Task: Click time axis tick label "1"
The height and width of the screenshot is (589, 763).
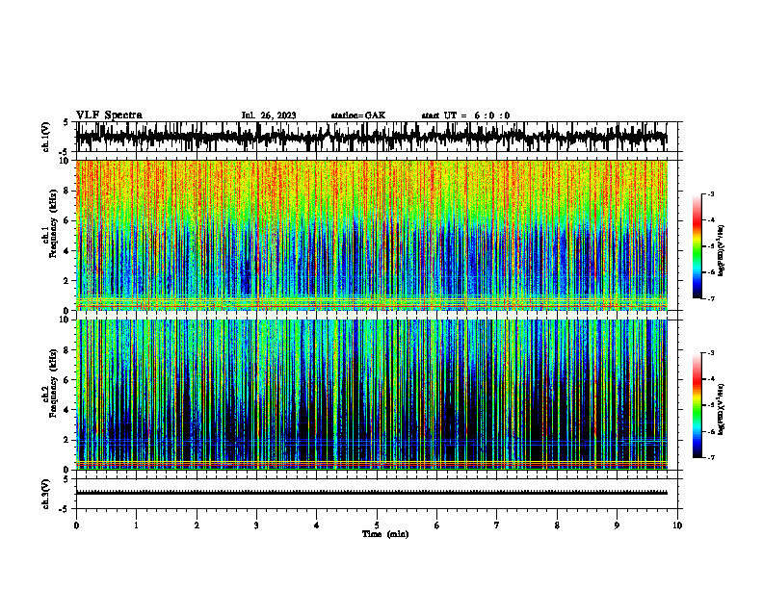Action: coord(136,525)
